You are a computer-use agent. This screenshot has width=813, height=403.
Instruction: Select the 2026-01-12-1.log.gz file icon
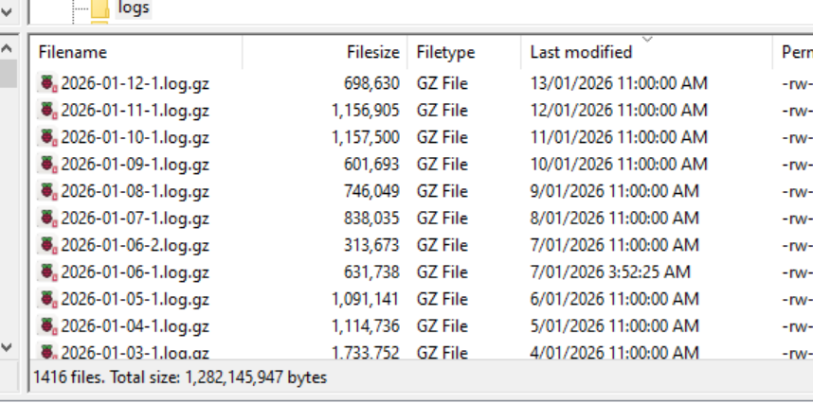pos(47,83)
